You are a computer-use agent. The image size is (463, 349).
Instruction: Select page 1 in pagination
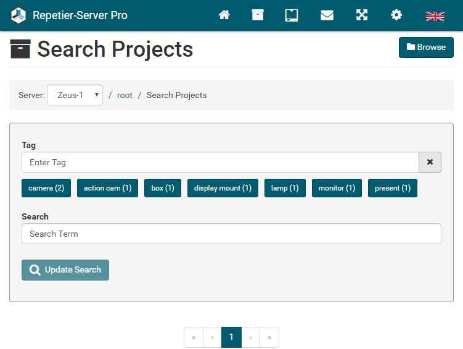click(x=231, y=337)
